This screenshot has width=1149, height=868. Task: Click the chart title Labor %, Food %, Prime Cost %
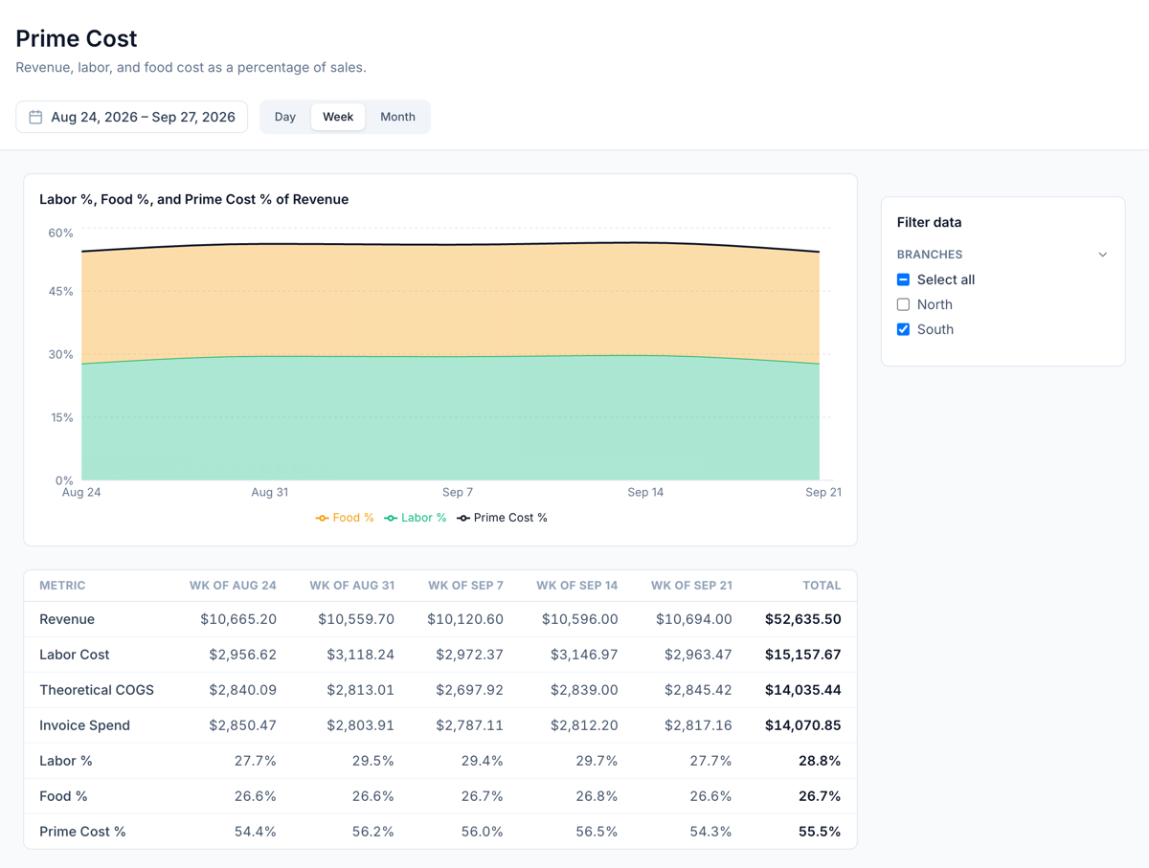[193, 199]
